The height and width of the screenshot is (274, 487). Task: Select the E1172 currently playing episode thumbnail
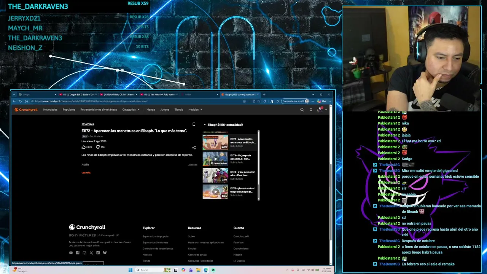tap(215, 143)
